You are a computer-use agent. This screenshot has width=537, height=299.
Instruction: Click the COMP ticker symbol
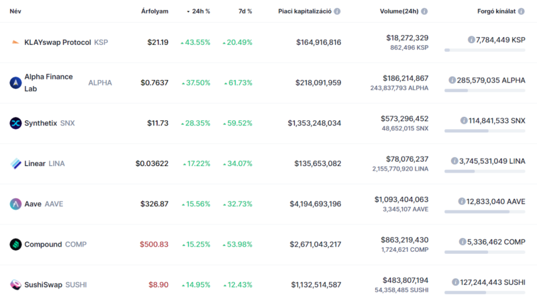(76, 245)
